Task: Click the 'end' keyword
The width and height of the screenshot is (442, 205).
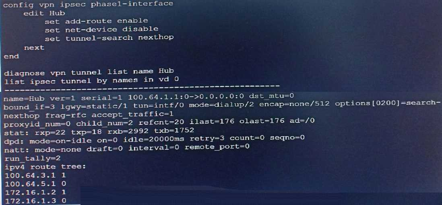Action: tap(11, 56)
